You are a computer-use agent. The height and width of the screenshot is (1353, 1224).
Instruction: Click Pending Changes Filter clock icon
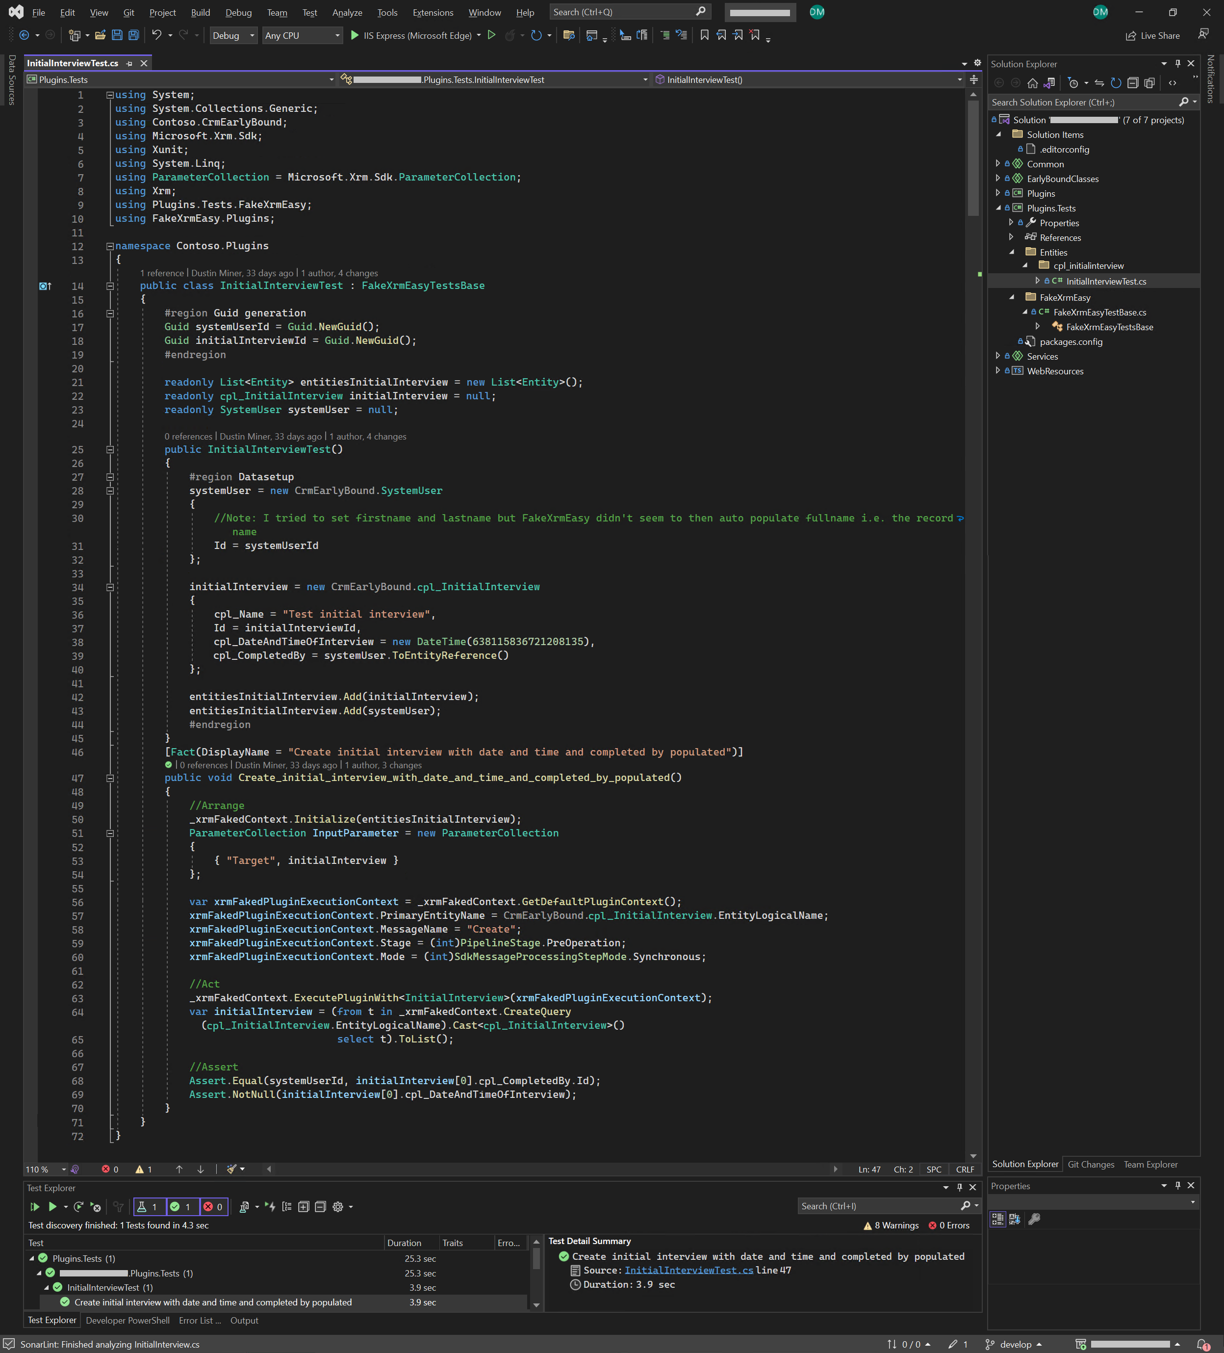point(1073,83)
